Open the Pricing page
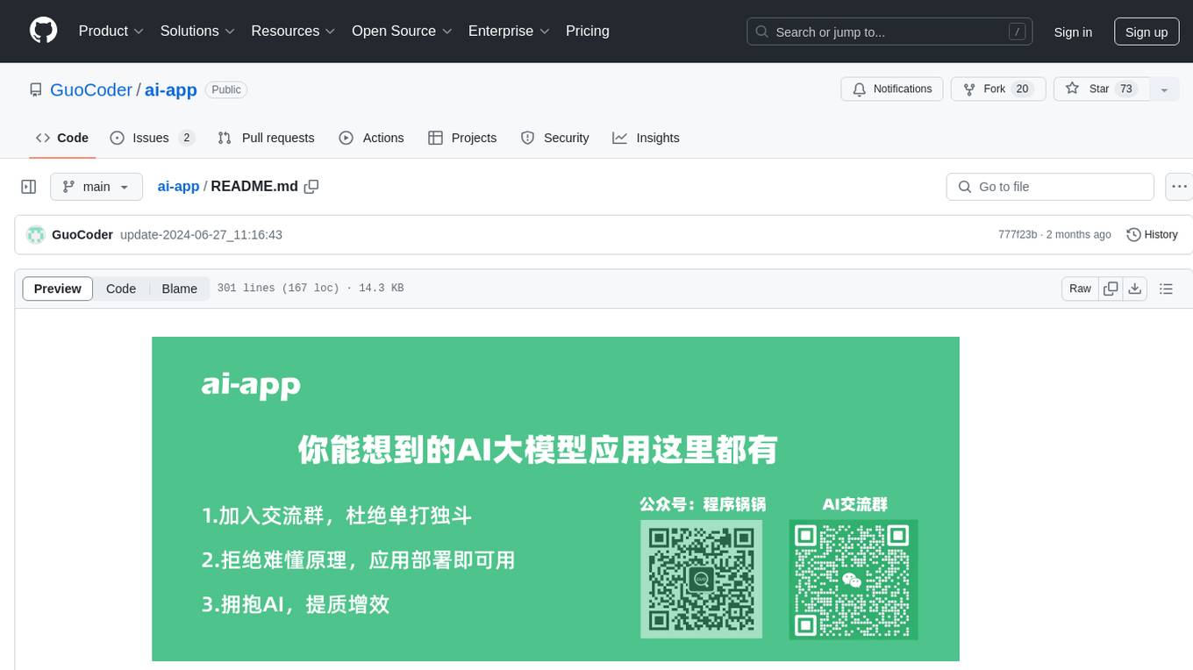 (588, 31)
